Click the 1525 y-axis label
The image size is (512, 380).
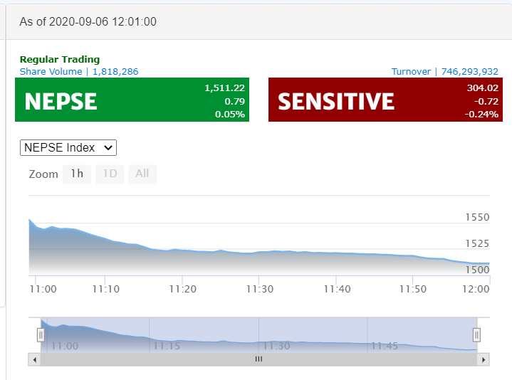click(x=477, y=243)
